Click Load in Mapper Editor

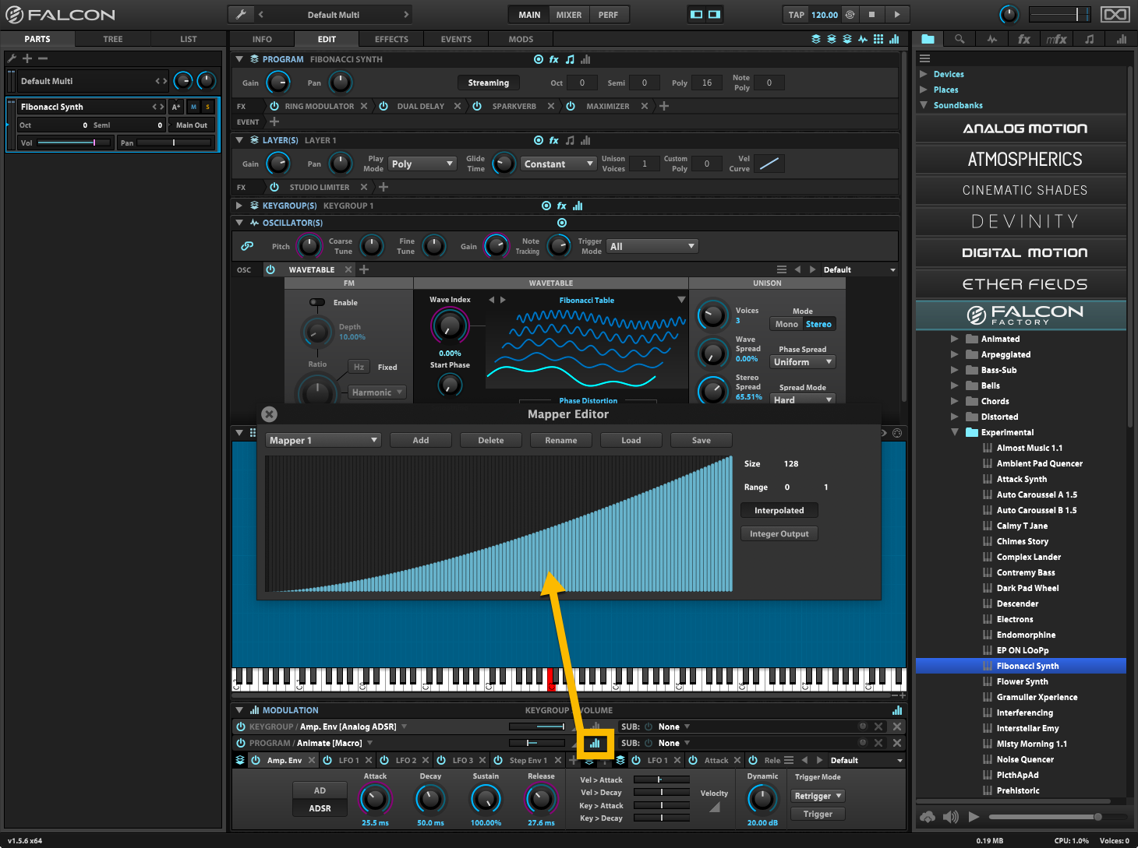[631, 440]
